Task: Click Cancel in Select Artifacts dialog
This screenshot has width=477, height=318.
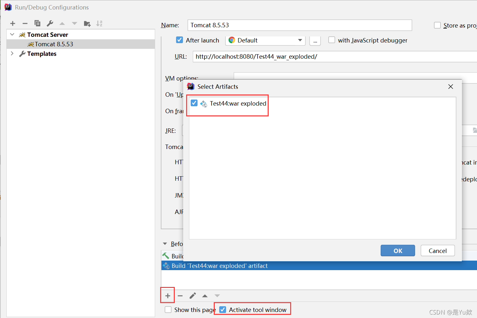Action: (x=438, y=251)
